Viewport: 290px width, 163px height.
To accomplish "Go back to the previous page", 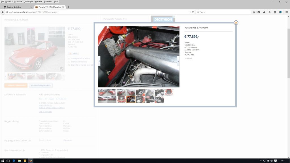I will tap(3, 12).
